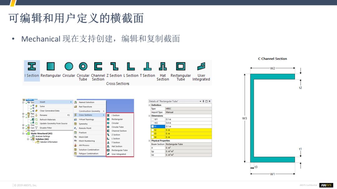Image resolution: width=337 pixels, height=189 pixels.
Task: Collapse the Dimensions group in Details
Action: click(149, 116)
